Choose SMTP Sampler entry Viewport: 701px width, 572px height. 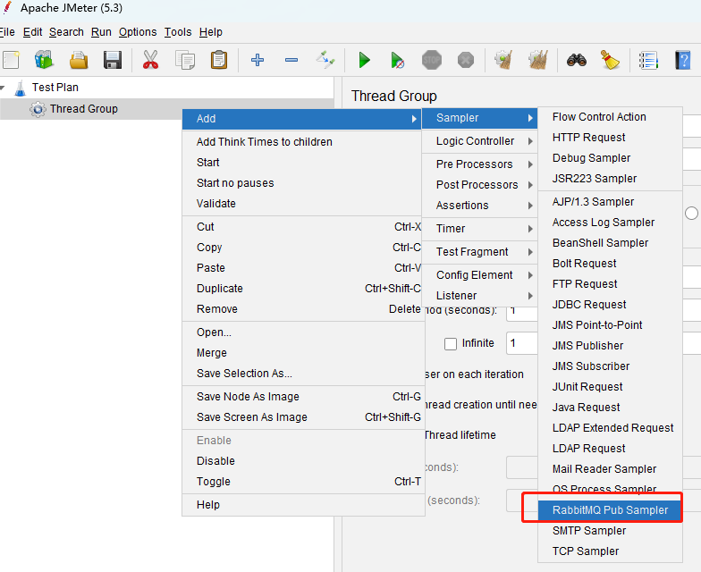pos(610,531)
